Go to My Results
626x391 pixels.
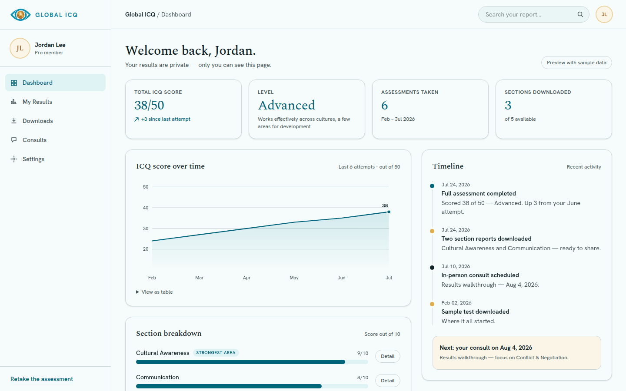tap(55, 102)
